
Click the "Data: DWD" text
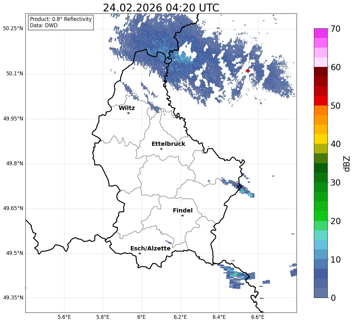[x=44, y=25]
